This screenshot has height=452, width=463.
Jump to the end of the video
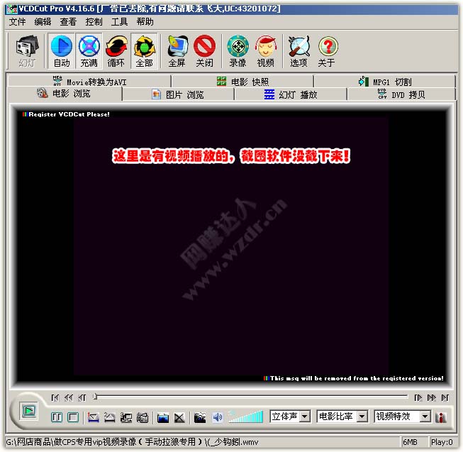(445, 398)
